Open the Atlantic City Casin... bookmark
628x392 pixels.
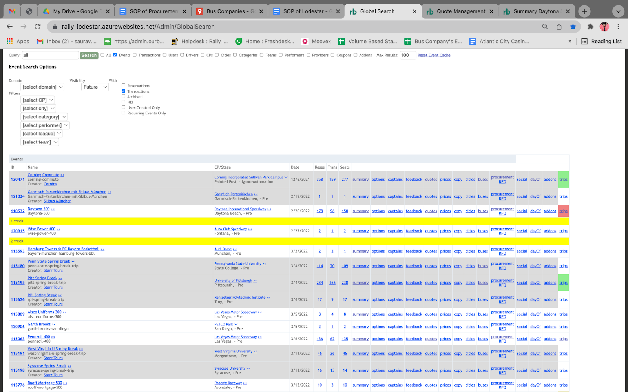[499, 41]
